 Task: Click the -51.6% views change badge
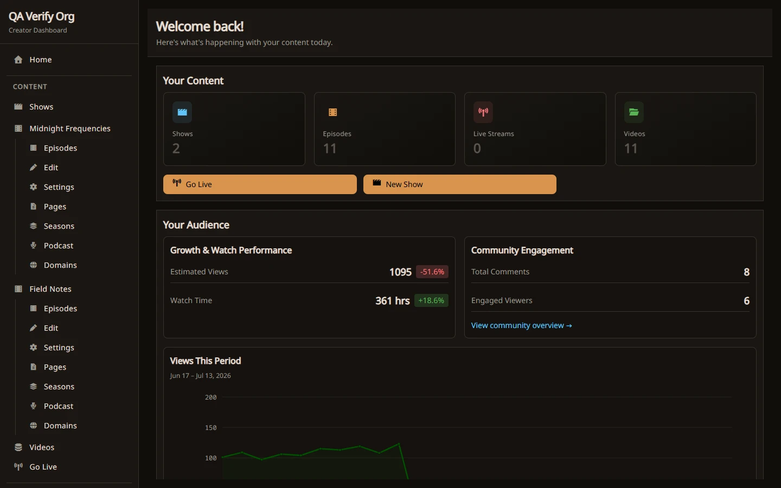[432, 272]
